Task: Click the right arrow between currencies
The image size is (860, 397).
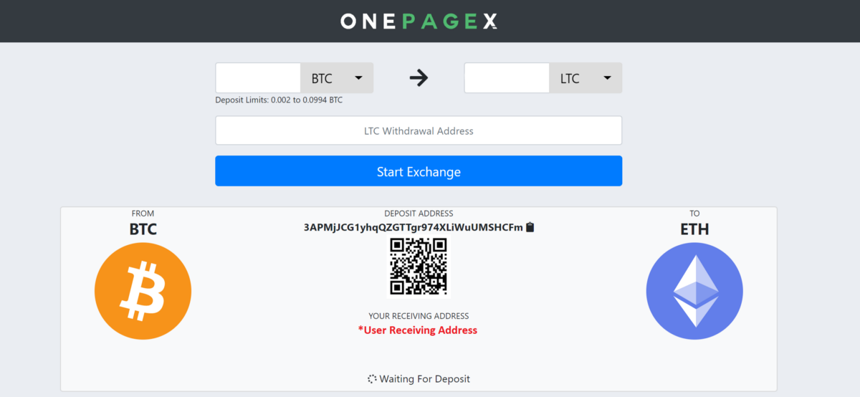Action: click(419, 78)
